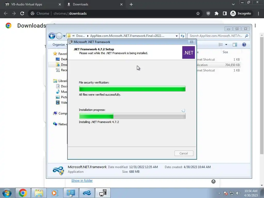
Task: Click the volume speaker tray icon
Action: coord(238,193)
